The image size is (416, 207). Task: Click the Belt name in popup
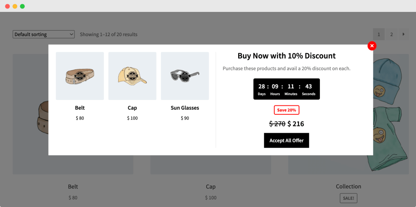(80, 108)
